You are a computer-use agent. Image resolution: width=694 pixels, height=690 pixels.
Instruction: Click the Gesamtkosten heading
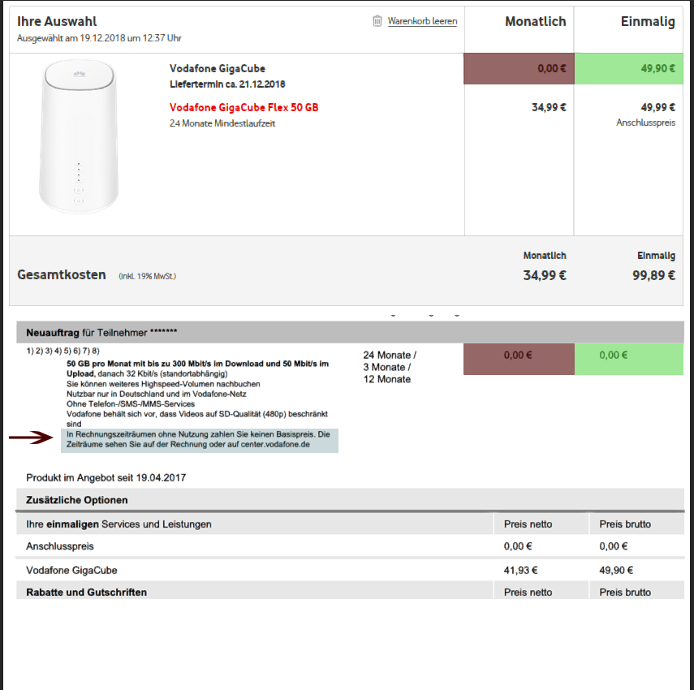pyautogui.click(x=62, y=275)
